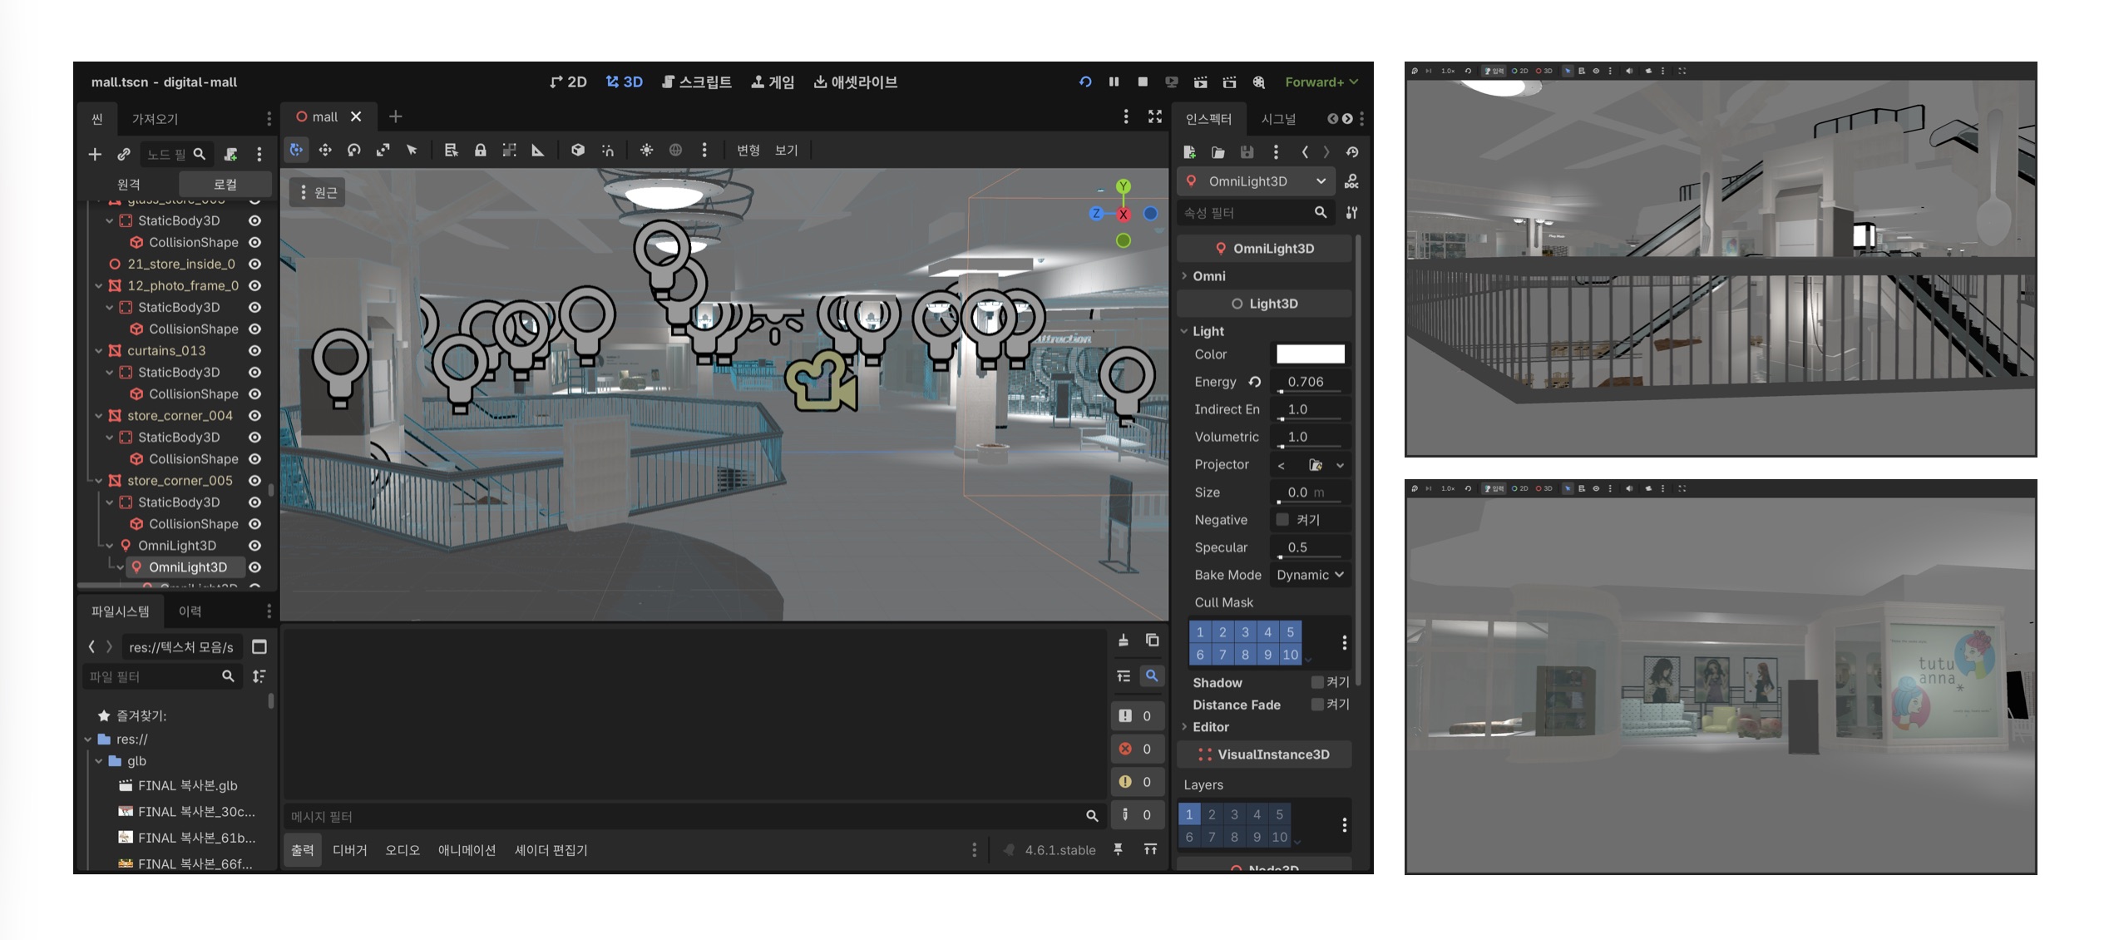The image size is (2109, 940).
Task: Toggle visibility of 21_store_inside_0 node
Action: (255, 264)
